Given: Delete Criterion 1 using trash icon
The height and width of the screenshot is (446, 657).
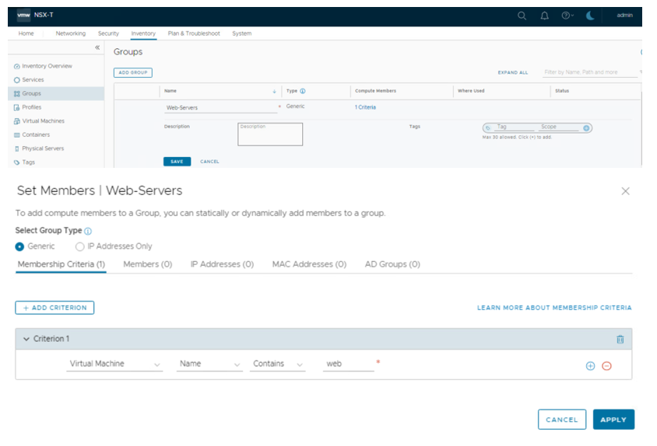Looking at the screenshot, I should click(x=620, y=339).
